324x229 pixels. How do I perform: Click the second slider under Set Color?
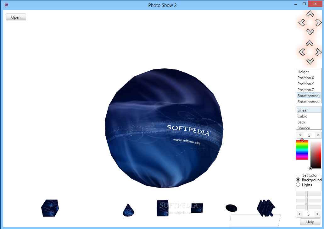309,200
